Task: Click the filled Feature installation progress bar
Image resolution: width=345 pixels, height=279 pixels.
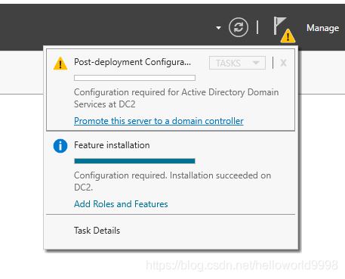Action: pos(134,161)
